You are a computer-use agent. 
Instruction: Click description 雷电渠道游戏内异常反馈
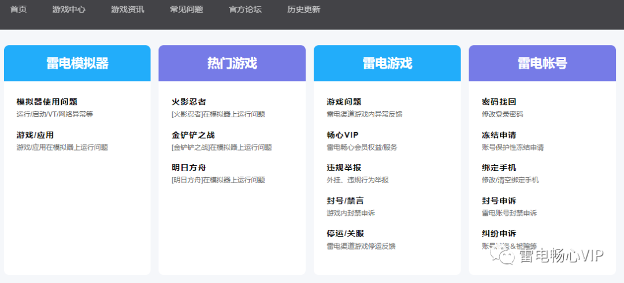coord(365,114)
